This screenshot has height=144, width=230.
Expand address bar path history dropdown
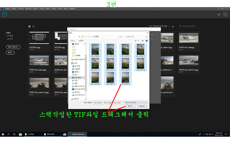coord(119,37)
